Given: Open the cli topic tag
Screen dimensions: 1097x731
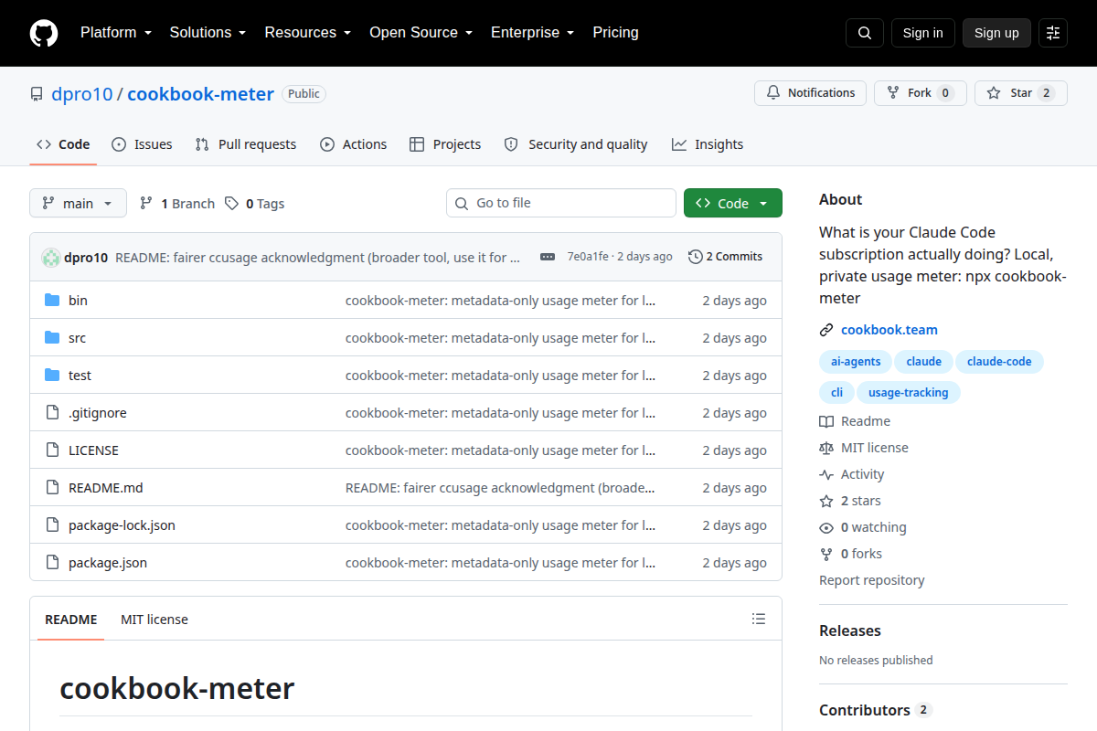Looking at the screenshot, I should (836, 393).
